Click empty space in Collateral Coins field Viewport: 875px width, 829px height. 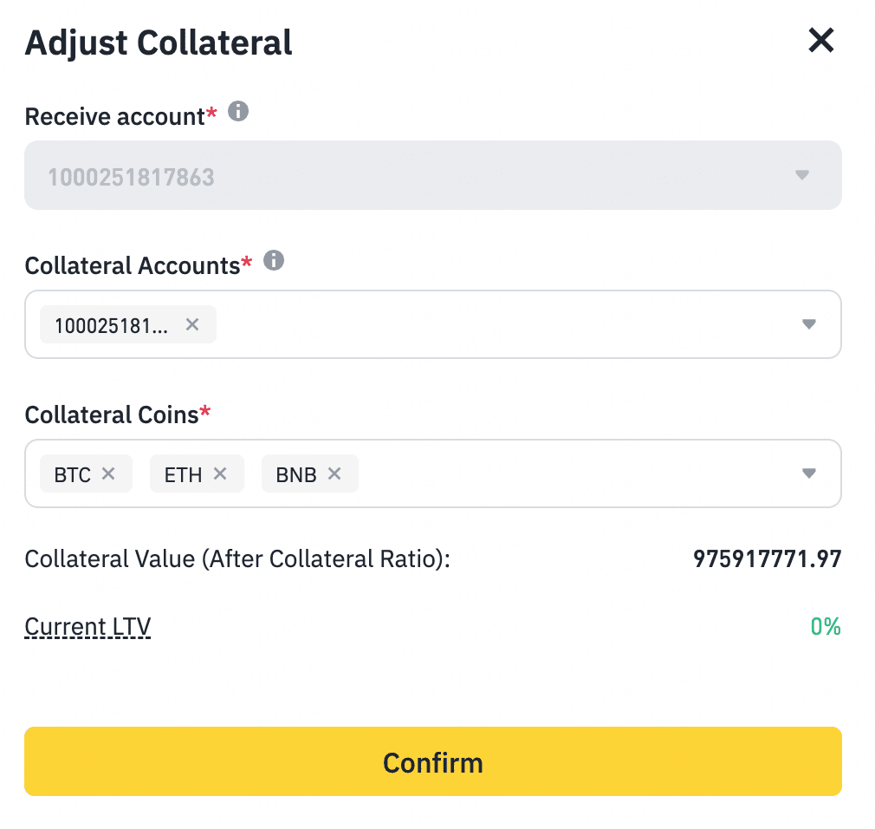[572, 473]
